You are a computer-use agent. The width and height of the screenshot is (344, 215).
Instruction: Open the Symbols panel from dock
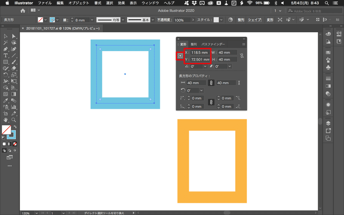328,67
